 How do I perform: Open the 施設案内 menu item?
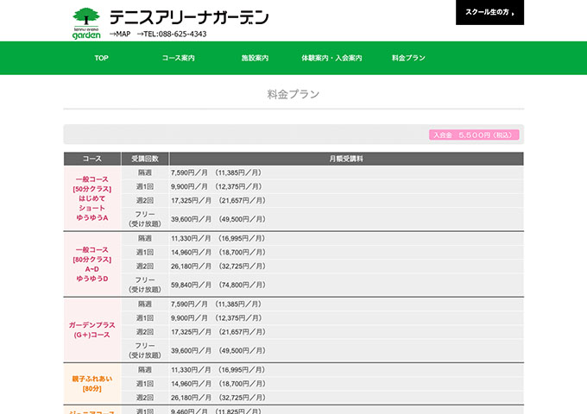coord(255,58)
